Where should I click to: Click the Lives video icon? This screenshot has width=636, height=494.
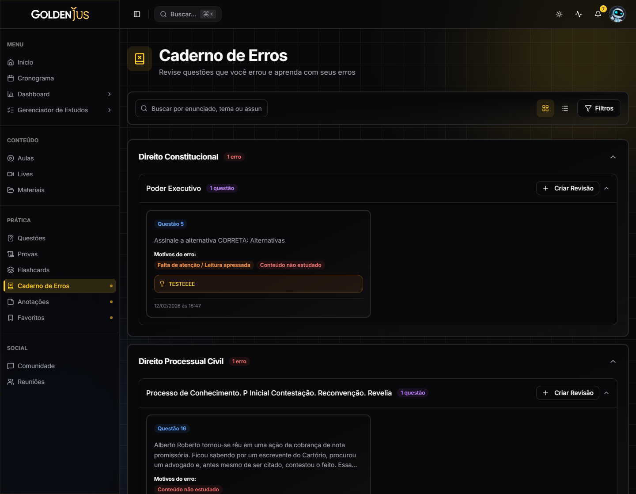(x=11, y=174)
